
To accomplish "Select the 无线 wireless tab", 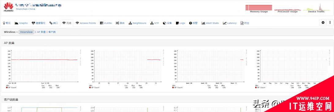I will (67, 23).
